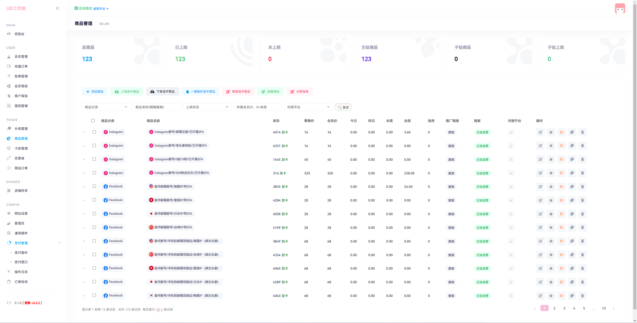Click user avatar in top right corner
The width and height of the screenshot is (637, 323).
pyautogui.click(x=620, y=8)
